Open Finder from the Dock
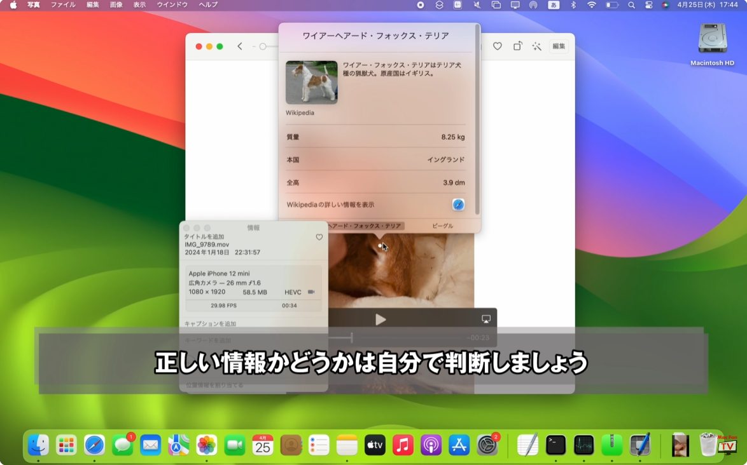 click(38, 445)
